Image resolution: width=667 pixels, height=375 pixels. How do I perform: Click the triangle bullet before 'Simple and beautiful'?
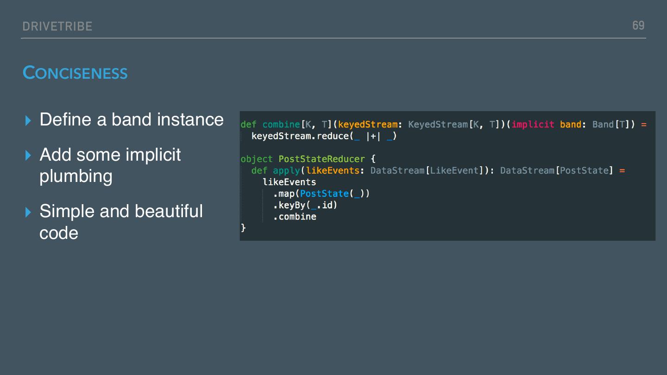28,212
